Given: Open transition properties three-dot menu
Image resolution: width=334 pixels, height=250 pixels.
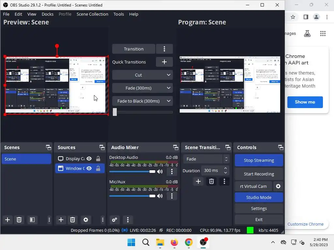Looking at the screenshot, I should point(224,181).
